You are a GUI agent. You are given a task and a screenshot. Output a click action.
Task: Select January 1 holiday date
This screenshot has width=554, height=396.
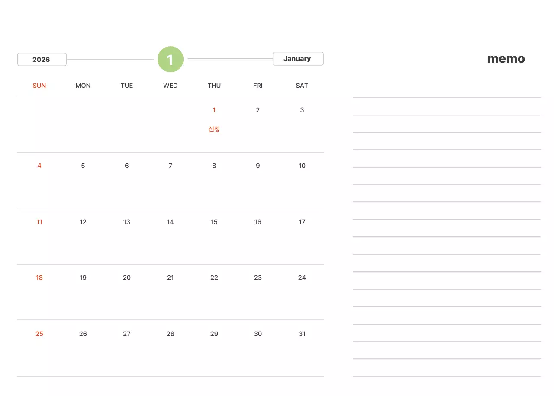pyautogui.click(x=214, y=110)
